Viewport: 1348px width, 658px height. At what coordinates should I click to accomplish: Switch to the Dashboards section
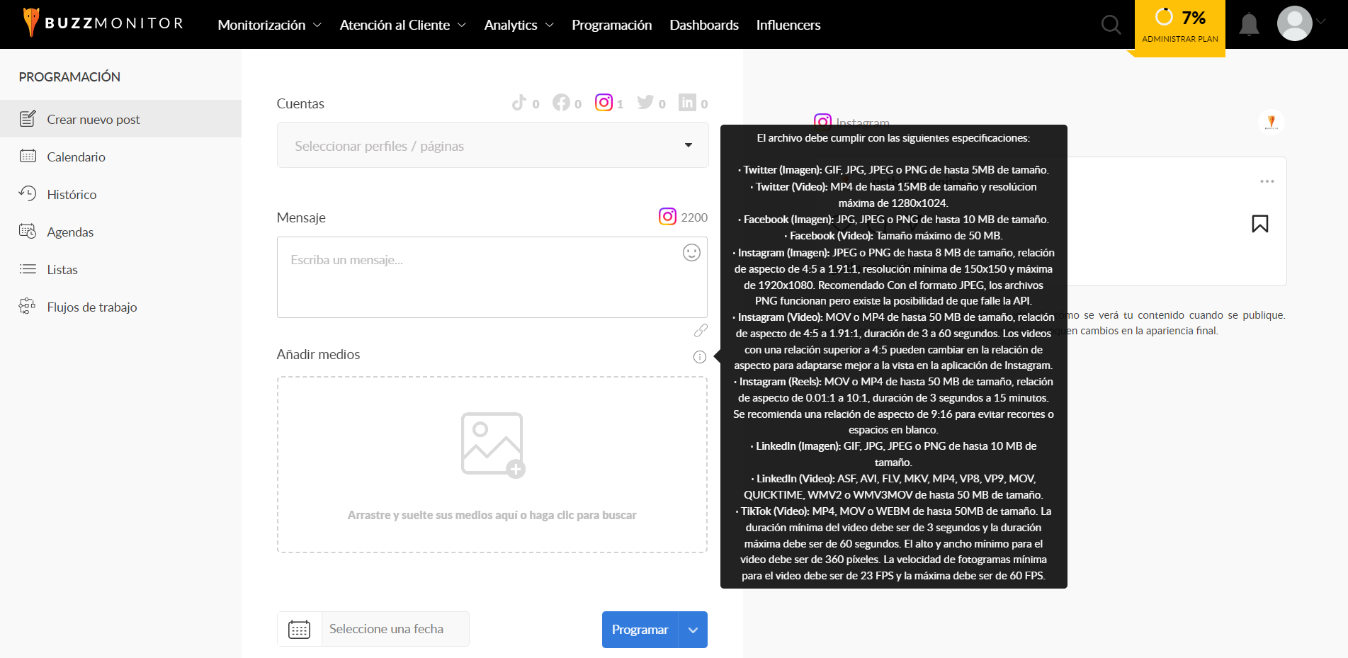pyautogui.click(x=703, y=24)
